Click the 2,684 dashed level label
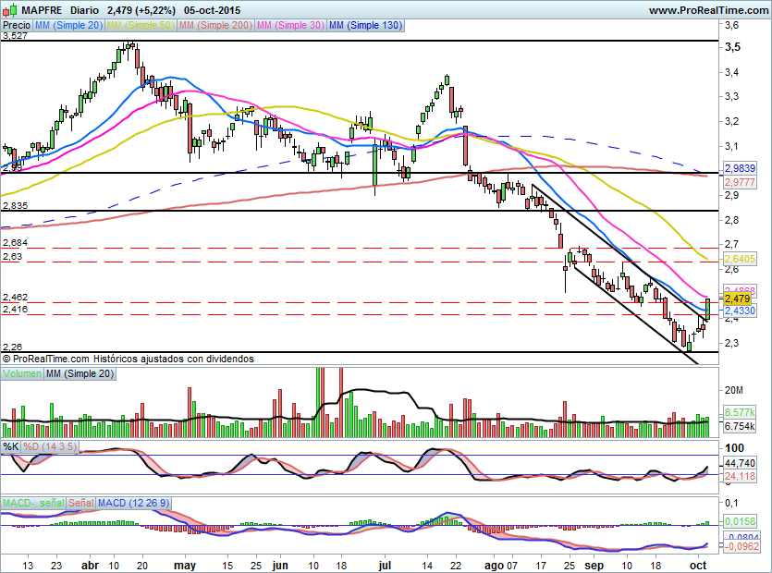Screen dimensions: 772x573 (15, 243)
